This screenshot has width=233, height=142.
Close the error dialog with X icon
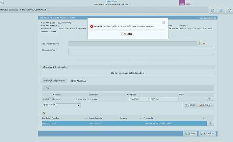click(163, 23)
